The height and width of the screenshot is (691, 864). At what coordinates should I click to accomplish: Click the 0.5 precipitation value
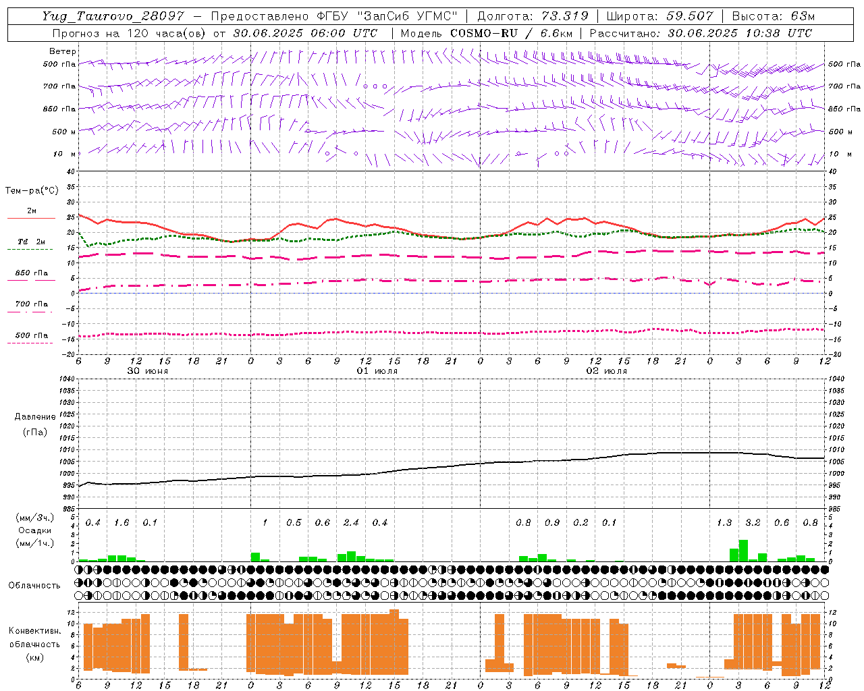point(294,523)
